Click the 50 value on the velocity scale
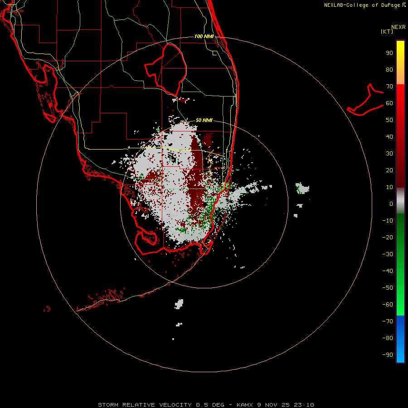408x408 pixels. [x=389, y=120]
